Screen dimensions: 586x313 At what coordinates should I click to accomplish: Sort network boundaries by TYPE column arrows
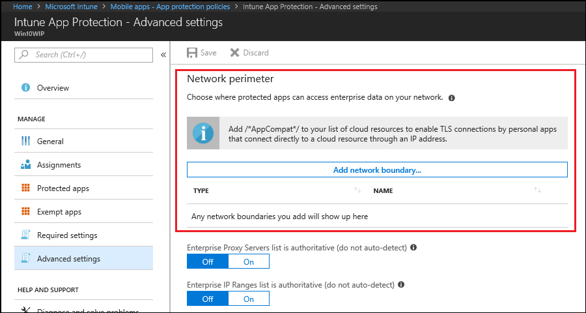click(357, 190)
